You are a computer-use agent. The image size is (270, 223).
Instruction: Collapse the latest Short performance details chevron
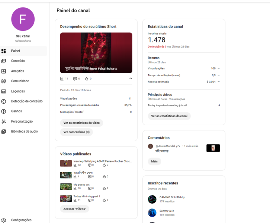131,78
